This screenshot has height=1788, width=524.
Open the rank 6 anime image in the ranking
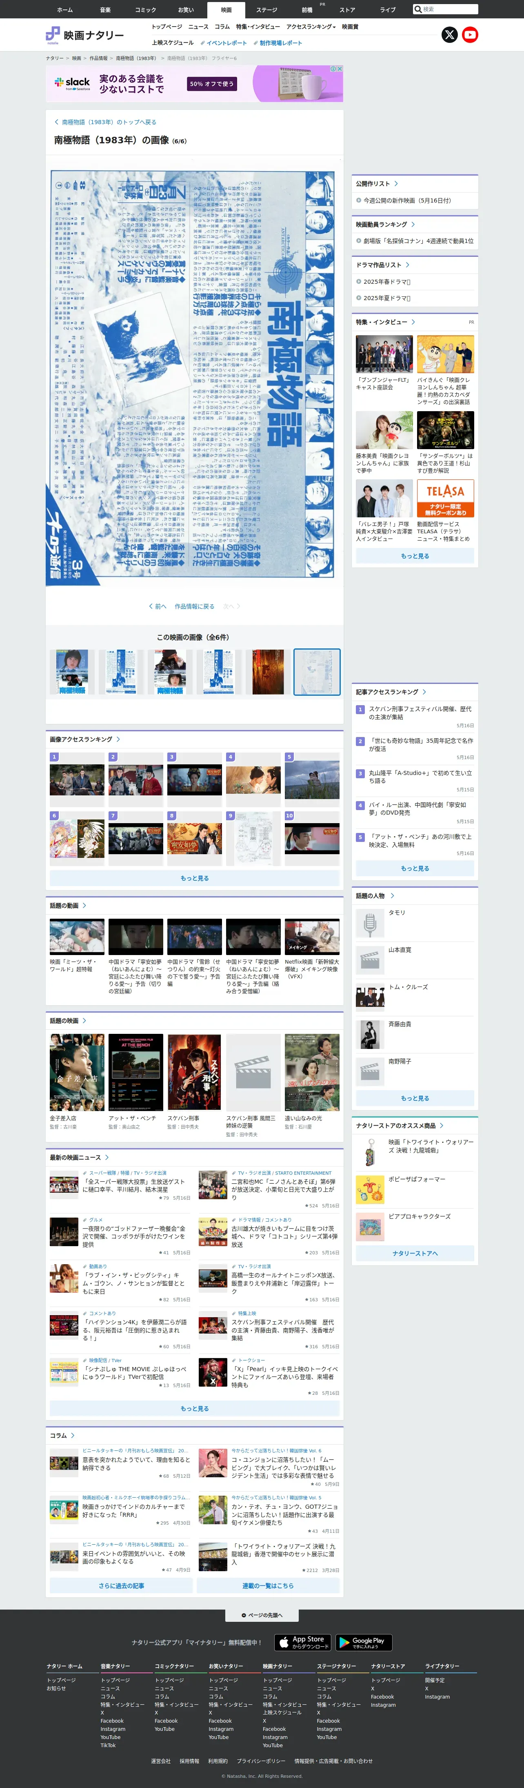point(77,839)
